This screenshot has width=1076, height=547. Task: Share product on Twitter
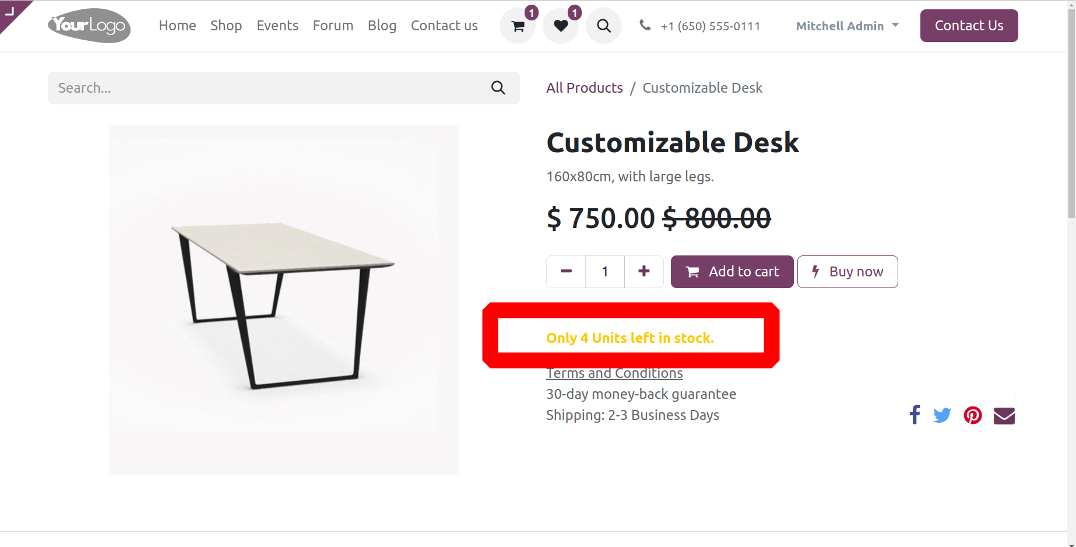(942, 415)
